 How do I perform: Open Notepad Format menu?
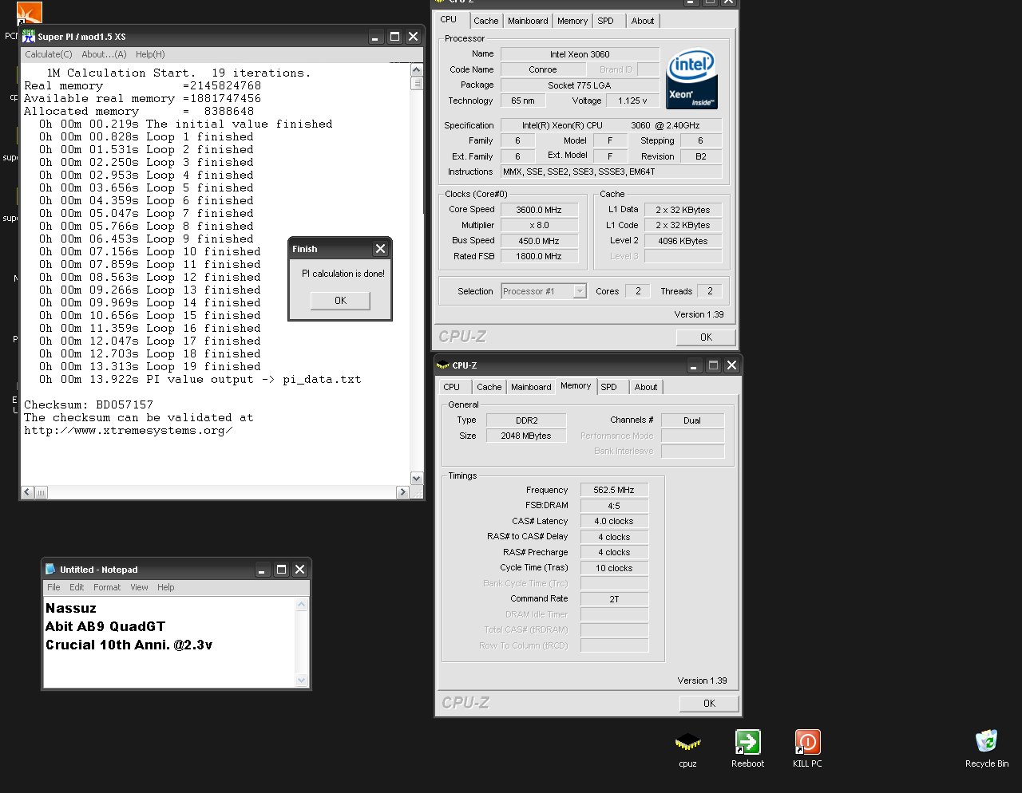107,587
